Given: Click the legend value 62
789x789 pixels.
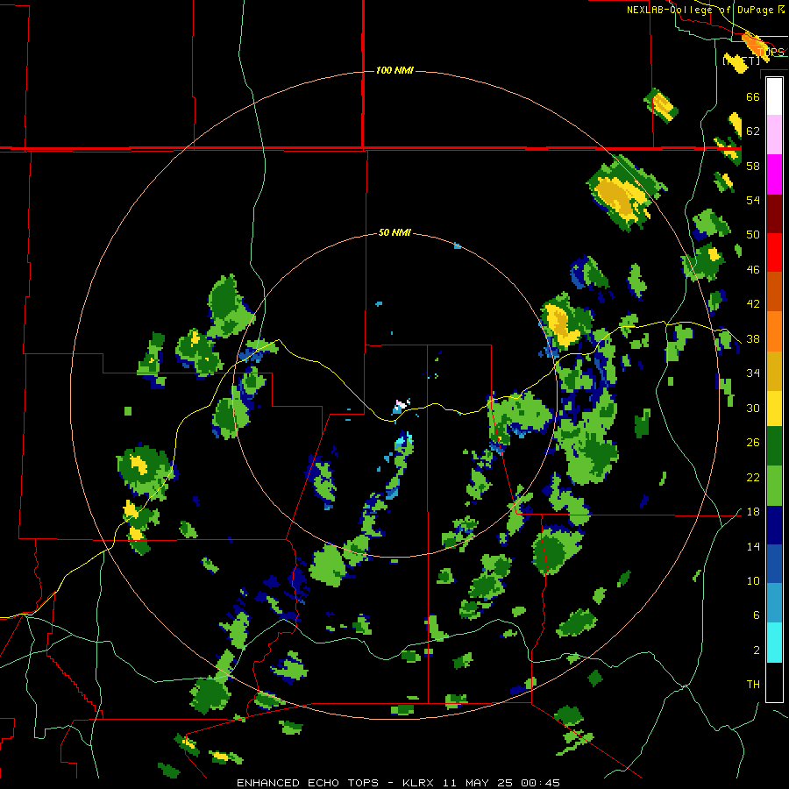Looking at the screenshot, I should 753,131.
